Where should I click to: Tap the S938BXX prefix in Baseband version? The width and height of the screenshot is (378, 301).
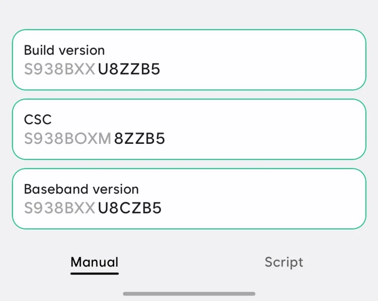click(x=59, y=208)
